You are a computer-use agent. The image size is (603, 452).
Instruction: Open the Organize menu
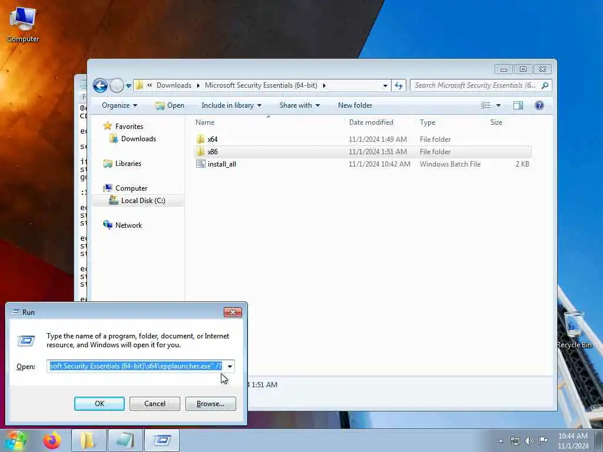click(x=119, y=105)
